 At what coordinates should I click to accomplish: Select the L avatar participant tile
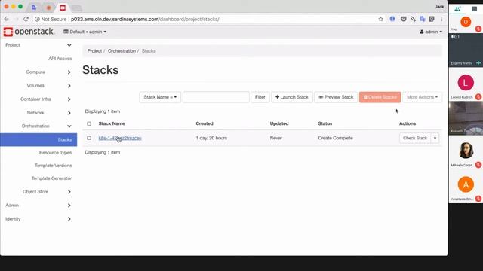(x=466, y=84)
